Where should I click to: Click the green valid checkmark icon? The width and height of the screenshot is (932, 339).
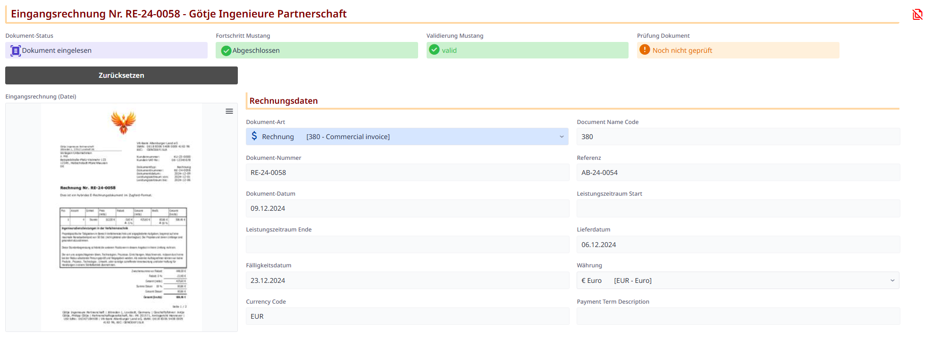[435, 50]
